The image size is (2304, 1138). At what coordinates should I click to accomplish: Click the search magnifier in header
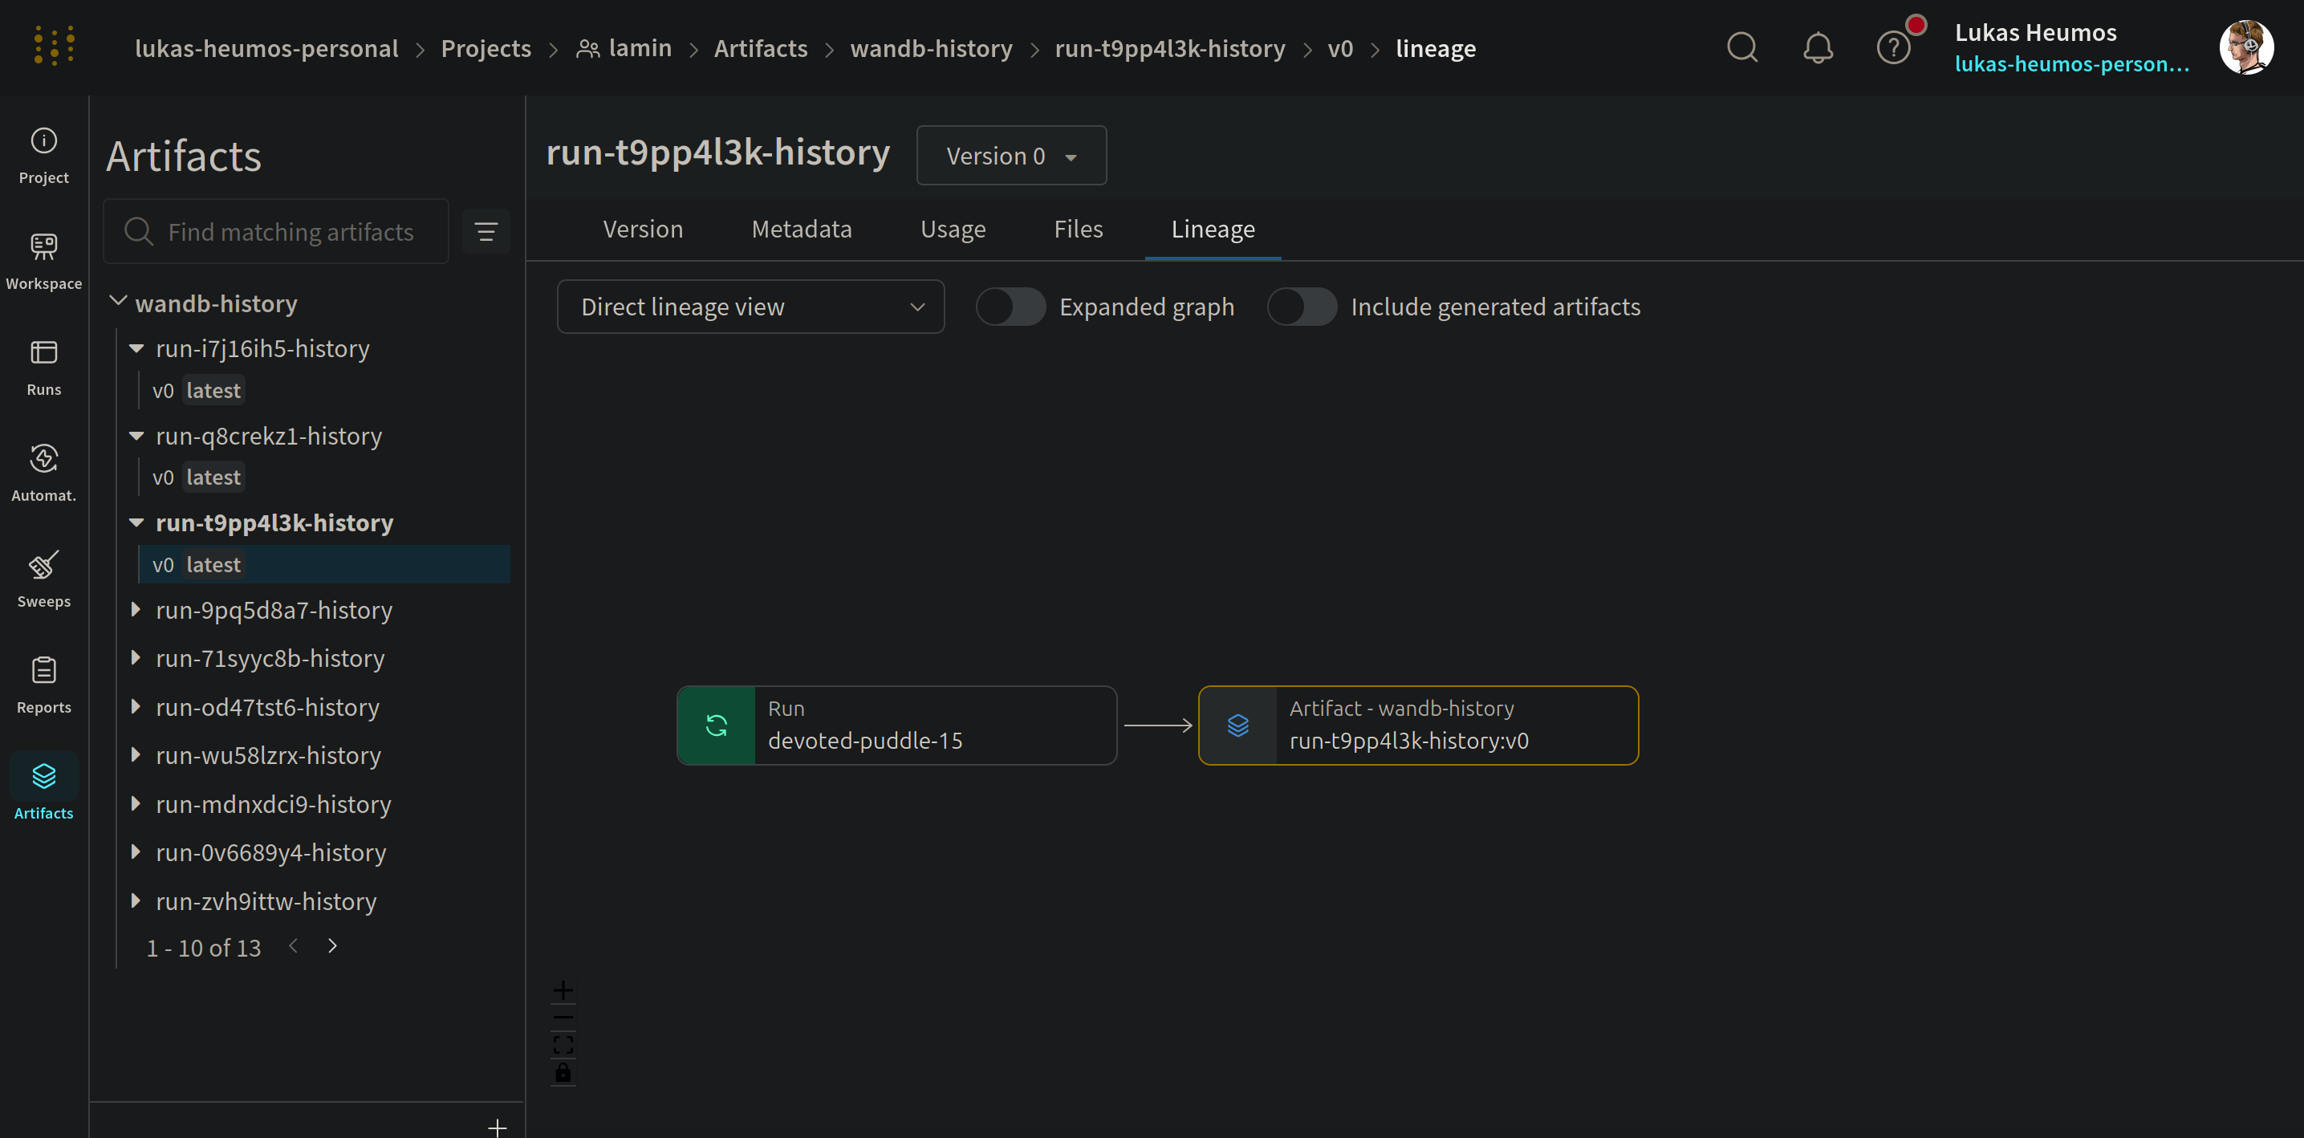pyautogui.click(x=1741, y=47)
